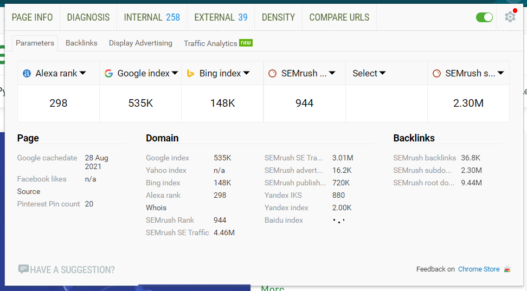Open the Traffic Analytics tab
Viewport: 527px width, 291px height.
210,43
